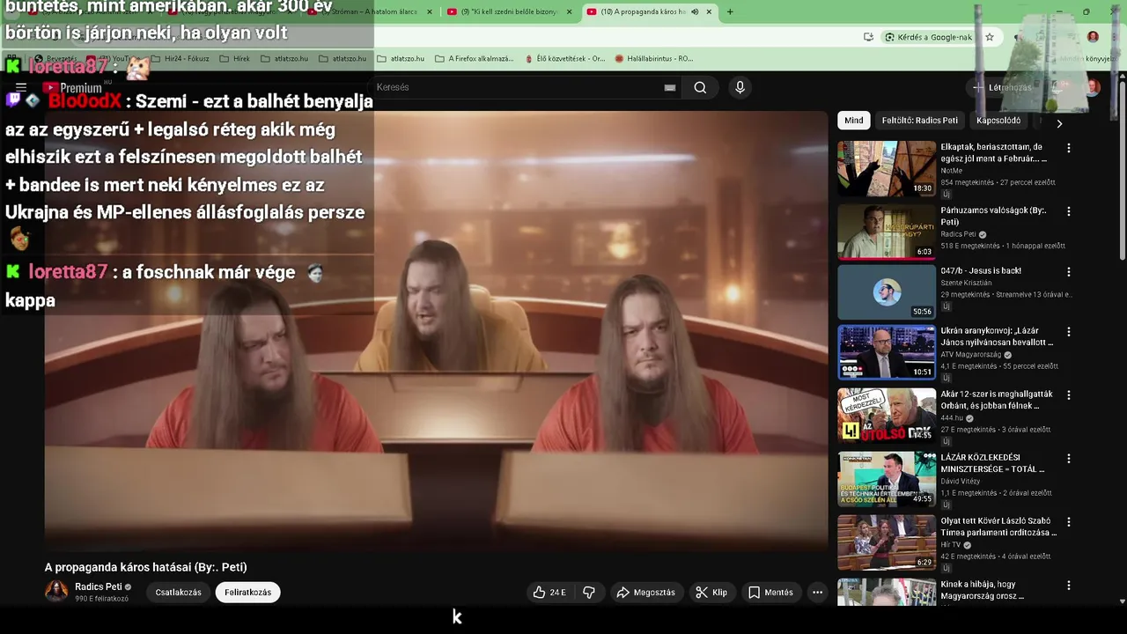
Task: Save the video with Mentés button
Action: [770, 593]
